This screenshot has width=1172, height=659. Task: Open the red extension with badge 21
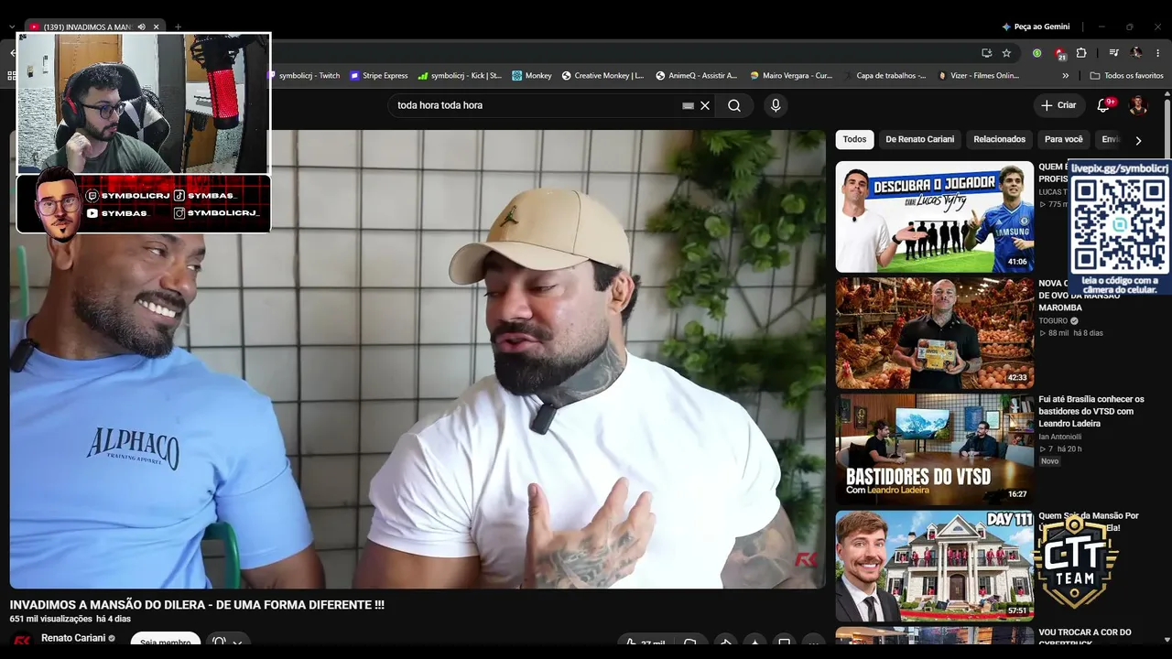click(1059, 53)
